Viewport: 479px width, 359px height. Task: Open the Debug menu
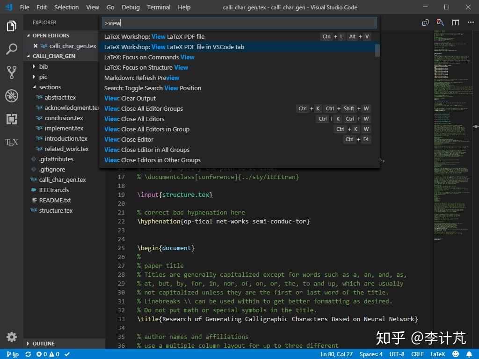(x=130, y=7)
